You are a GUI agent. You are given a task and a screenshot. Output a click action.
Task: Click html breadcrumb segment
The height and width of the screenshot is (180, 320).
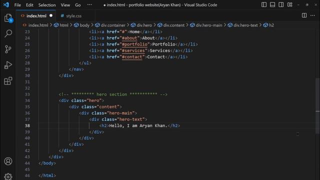[64, 25]
